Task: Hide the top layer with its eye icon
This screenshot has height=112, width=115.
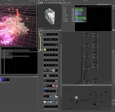Action: click(72, 9)
